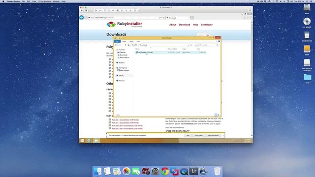Select the rubyinstaller exe file in Downloads
This screenshot has height=177, width=315.
171,53
